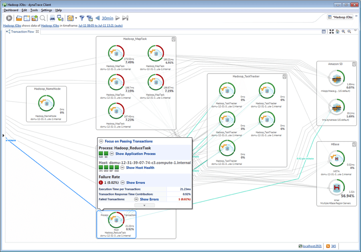Expand the chevron next to *Hadoop JObs
The height and width of the screenshot is (252, 361).
(357, 16)
